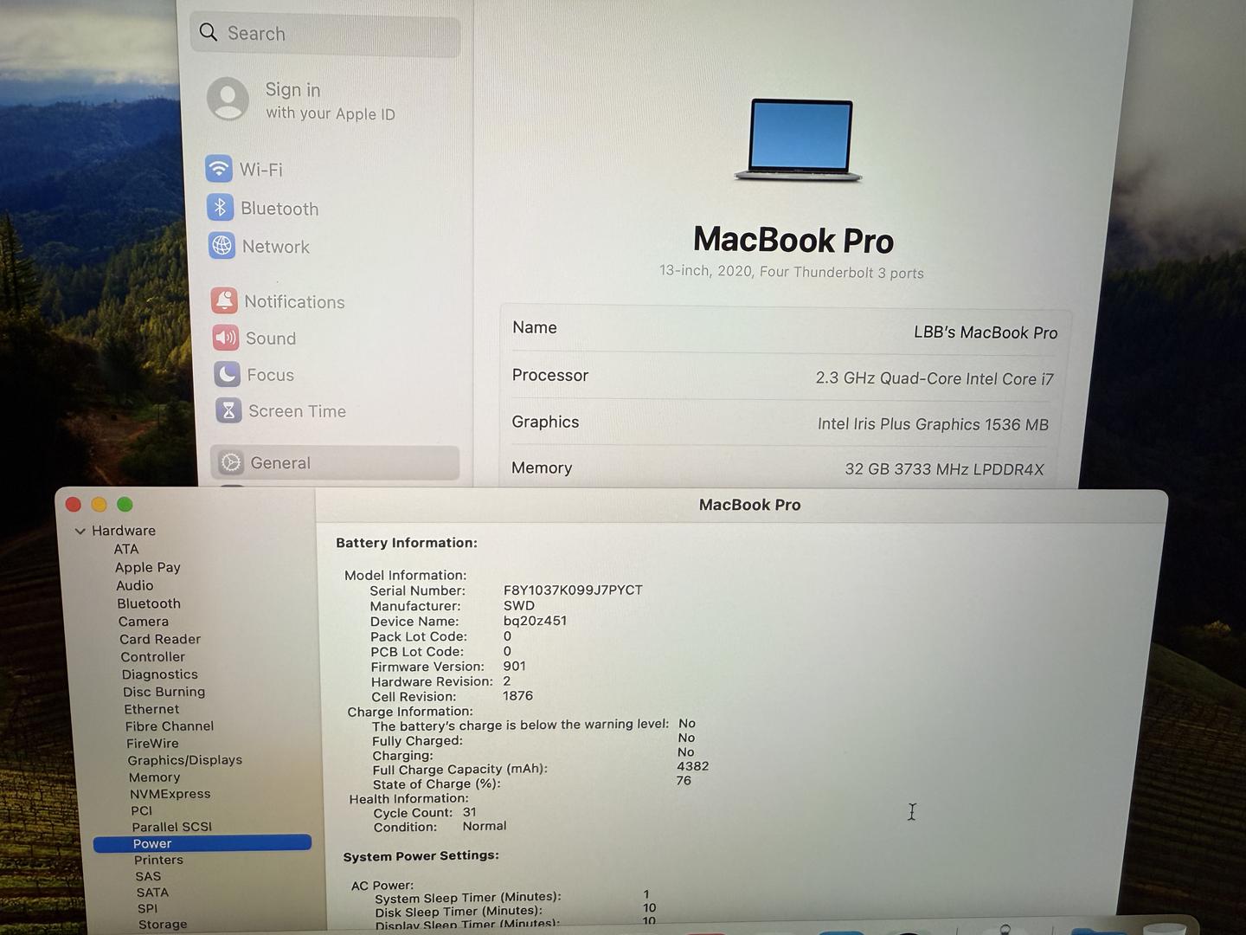Screen dimensions: 1246x935
Task: Select the Screen Time hourglass icon
Action: click(x=228, y=410)
